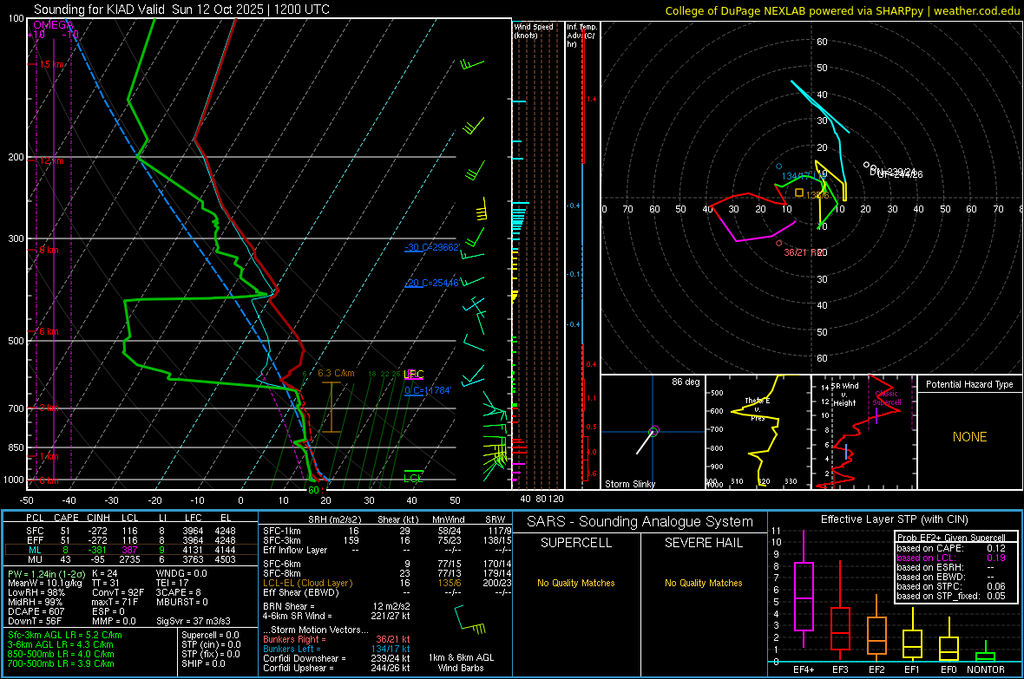This screenshot has width=1024, height=679.
Task: Click the '3-6km AGL LR = 4.3 C/km' line
Action: pos(61,644)
